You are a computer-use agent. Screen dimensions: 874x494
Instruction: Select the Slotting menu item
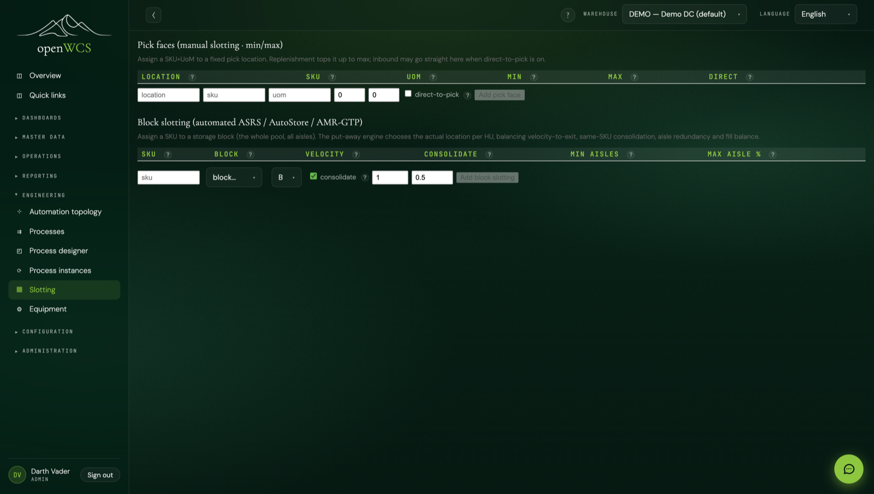click(x=64, y=290)
